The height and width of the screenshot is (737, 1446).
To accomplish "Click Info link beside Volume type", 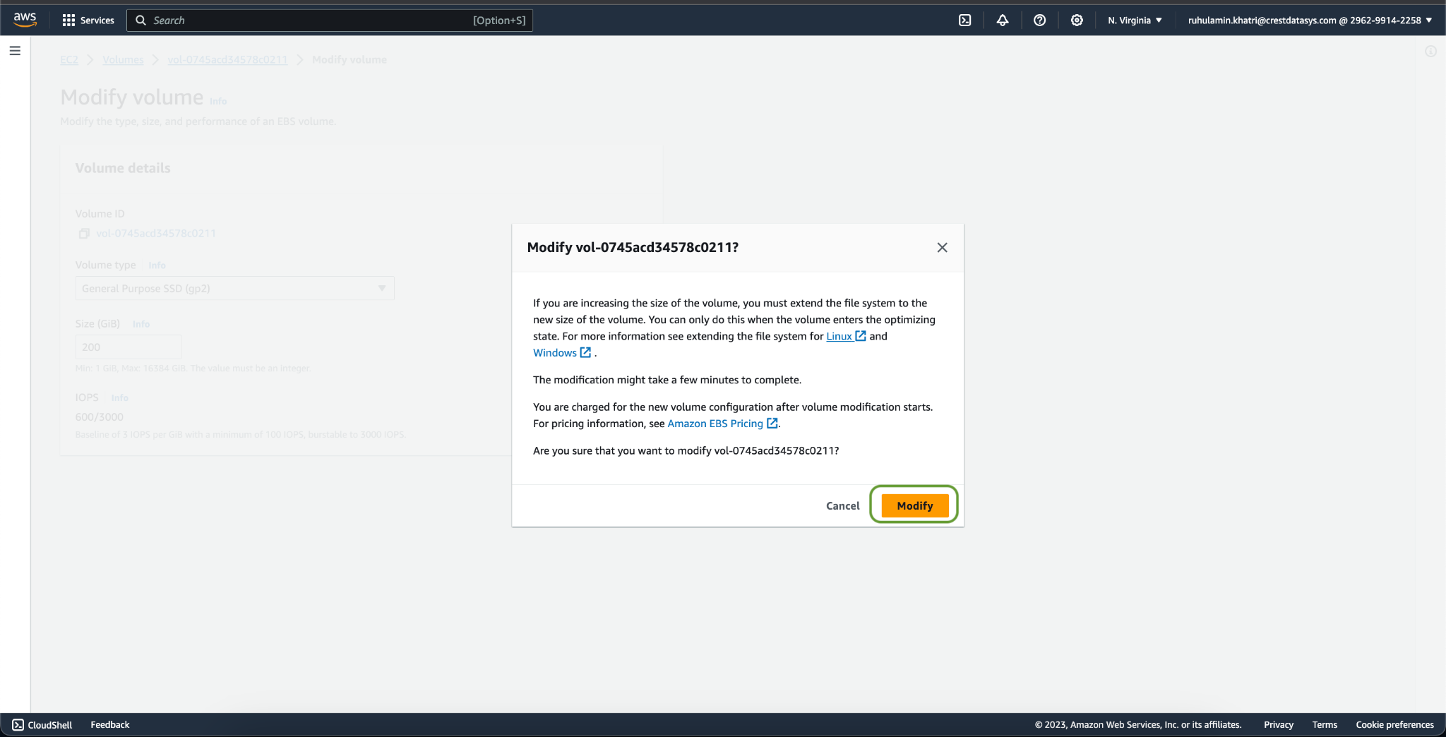I will pos(157,265).
